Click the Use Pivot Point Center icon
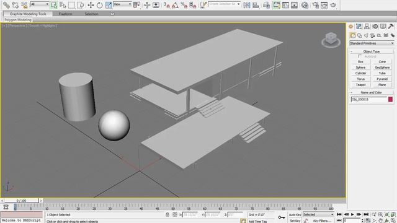The width and height of the screenshot is (397, 223). coord(136,5)
